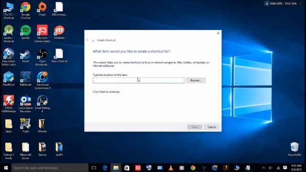Open the Movies desktop folder

click(x=43, y=126)
